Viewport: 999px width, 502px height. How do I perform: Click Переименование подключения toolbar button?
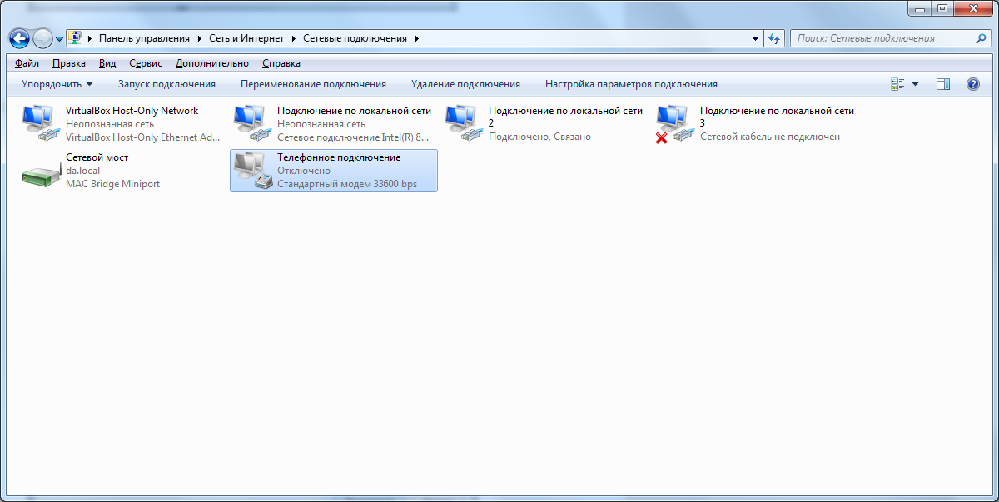[x=313, y=84]
